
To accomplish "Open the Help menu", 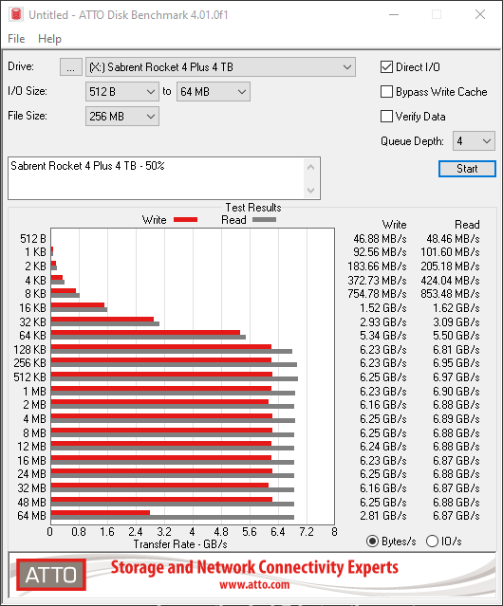I will 50,39.
